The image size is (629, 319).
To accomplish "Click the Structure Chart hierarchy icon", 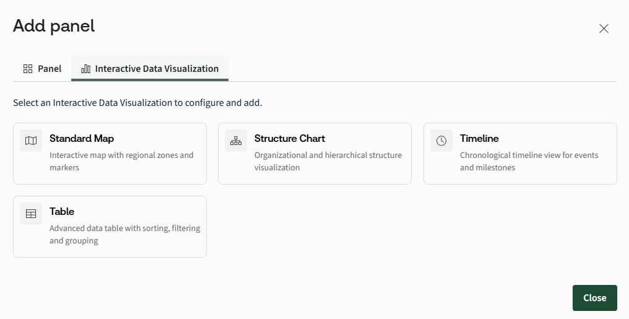I will click(x=236, y=141).
